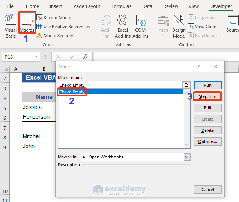Select cell containing John

point(39,146)
